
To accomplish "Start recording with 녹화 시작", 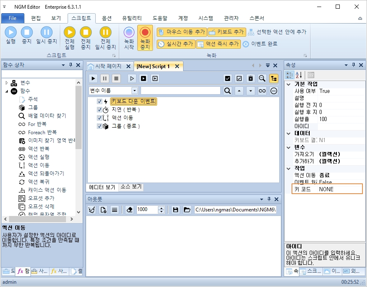I will (129, 38).
